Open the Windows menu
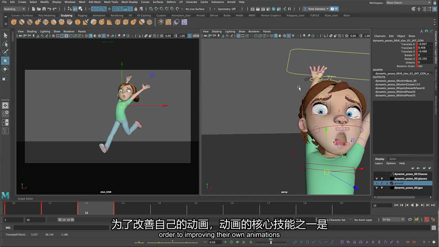Viewport: 439px width, 247px height. (70, 2)
